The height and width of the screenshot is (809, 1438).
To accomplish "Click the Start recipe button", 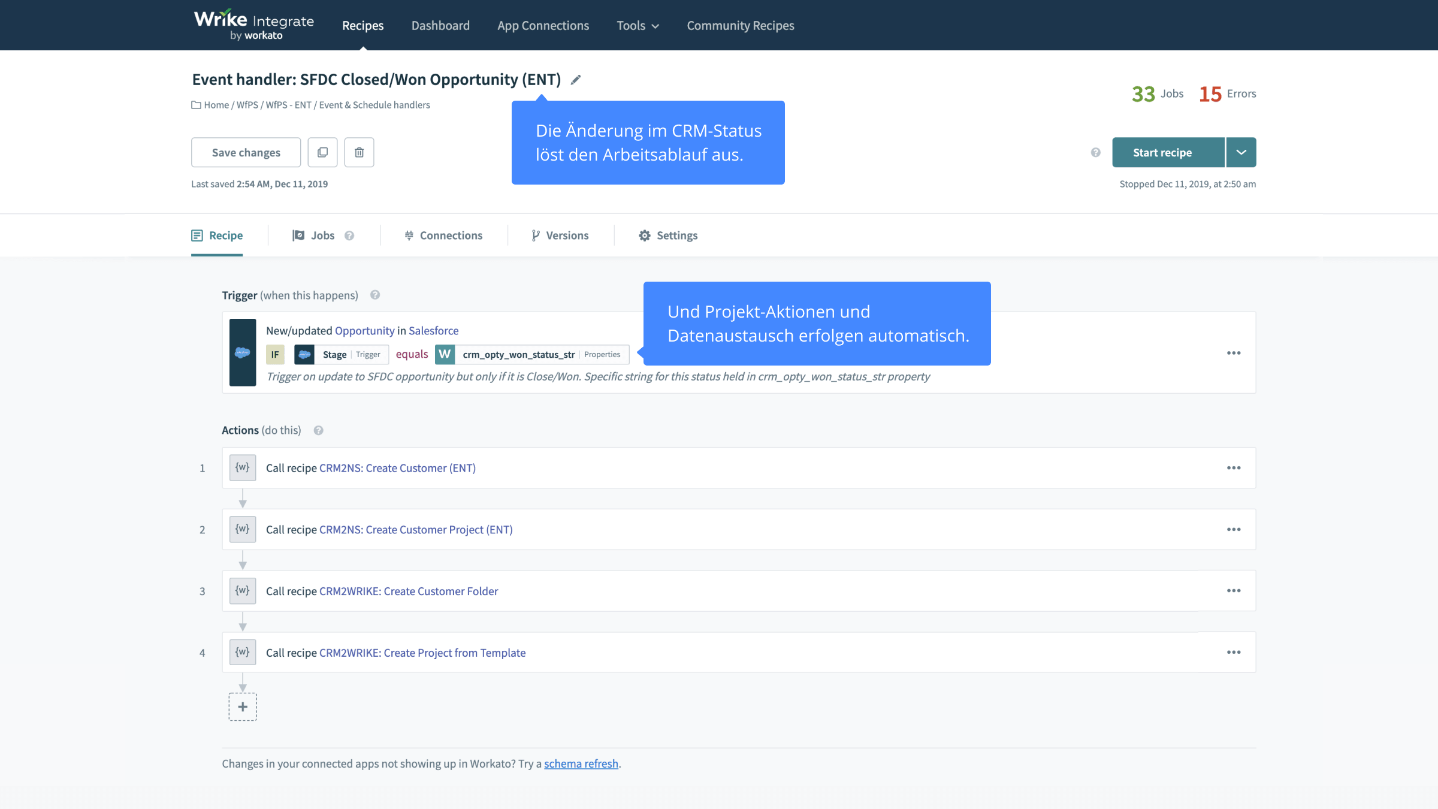I will (1168, 152).
